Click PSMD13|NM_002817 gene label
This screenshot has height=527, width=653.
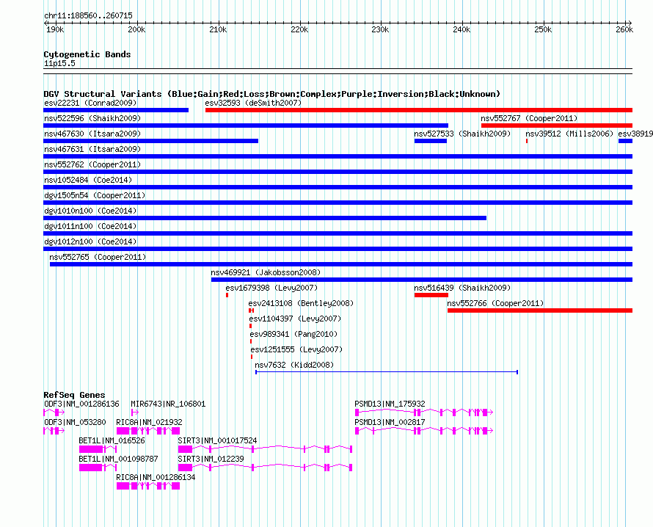point(390,423)
